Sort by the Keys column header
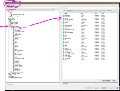The image size is (120, 91). (82, 14)
